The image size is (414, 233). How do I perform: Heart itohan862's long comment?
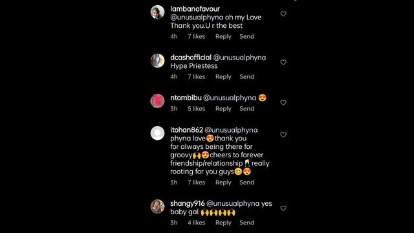(x=283, y=135)
